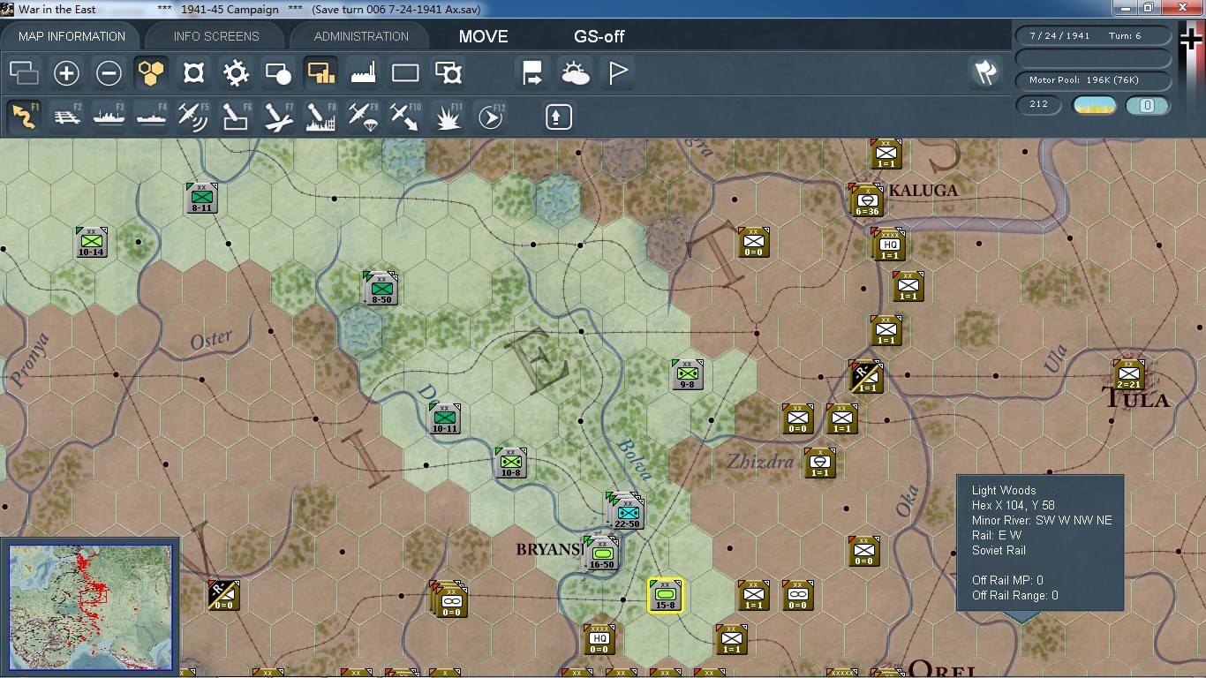
Task: Toggle the factory locations overlay
Action: click(x=363, y=72)
